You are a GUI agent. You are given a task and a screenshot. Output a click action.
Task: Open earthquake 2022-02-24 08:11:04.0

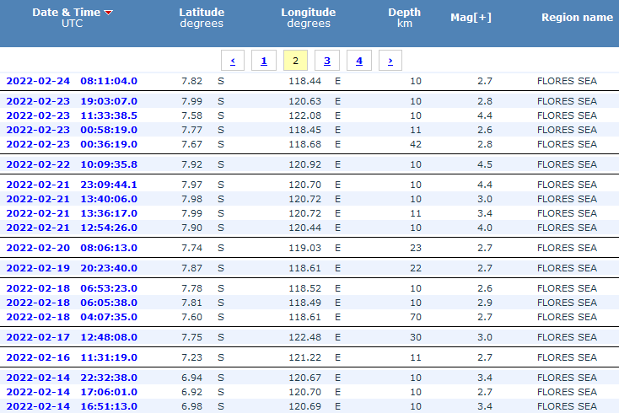72,81
